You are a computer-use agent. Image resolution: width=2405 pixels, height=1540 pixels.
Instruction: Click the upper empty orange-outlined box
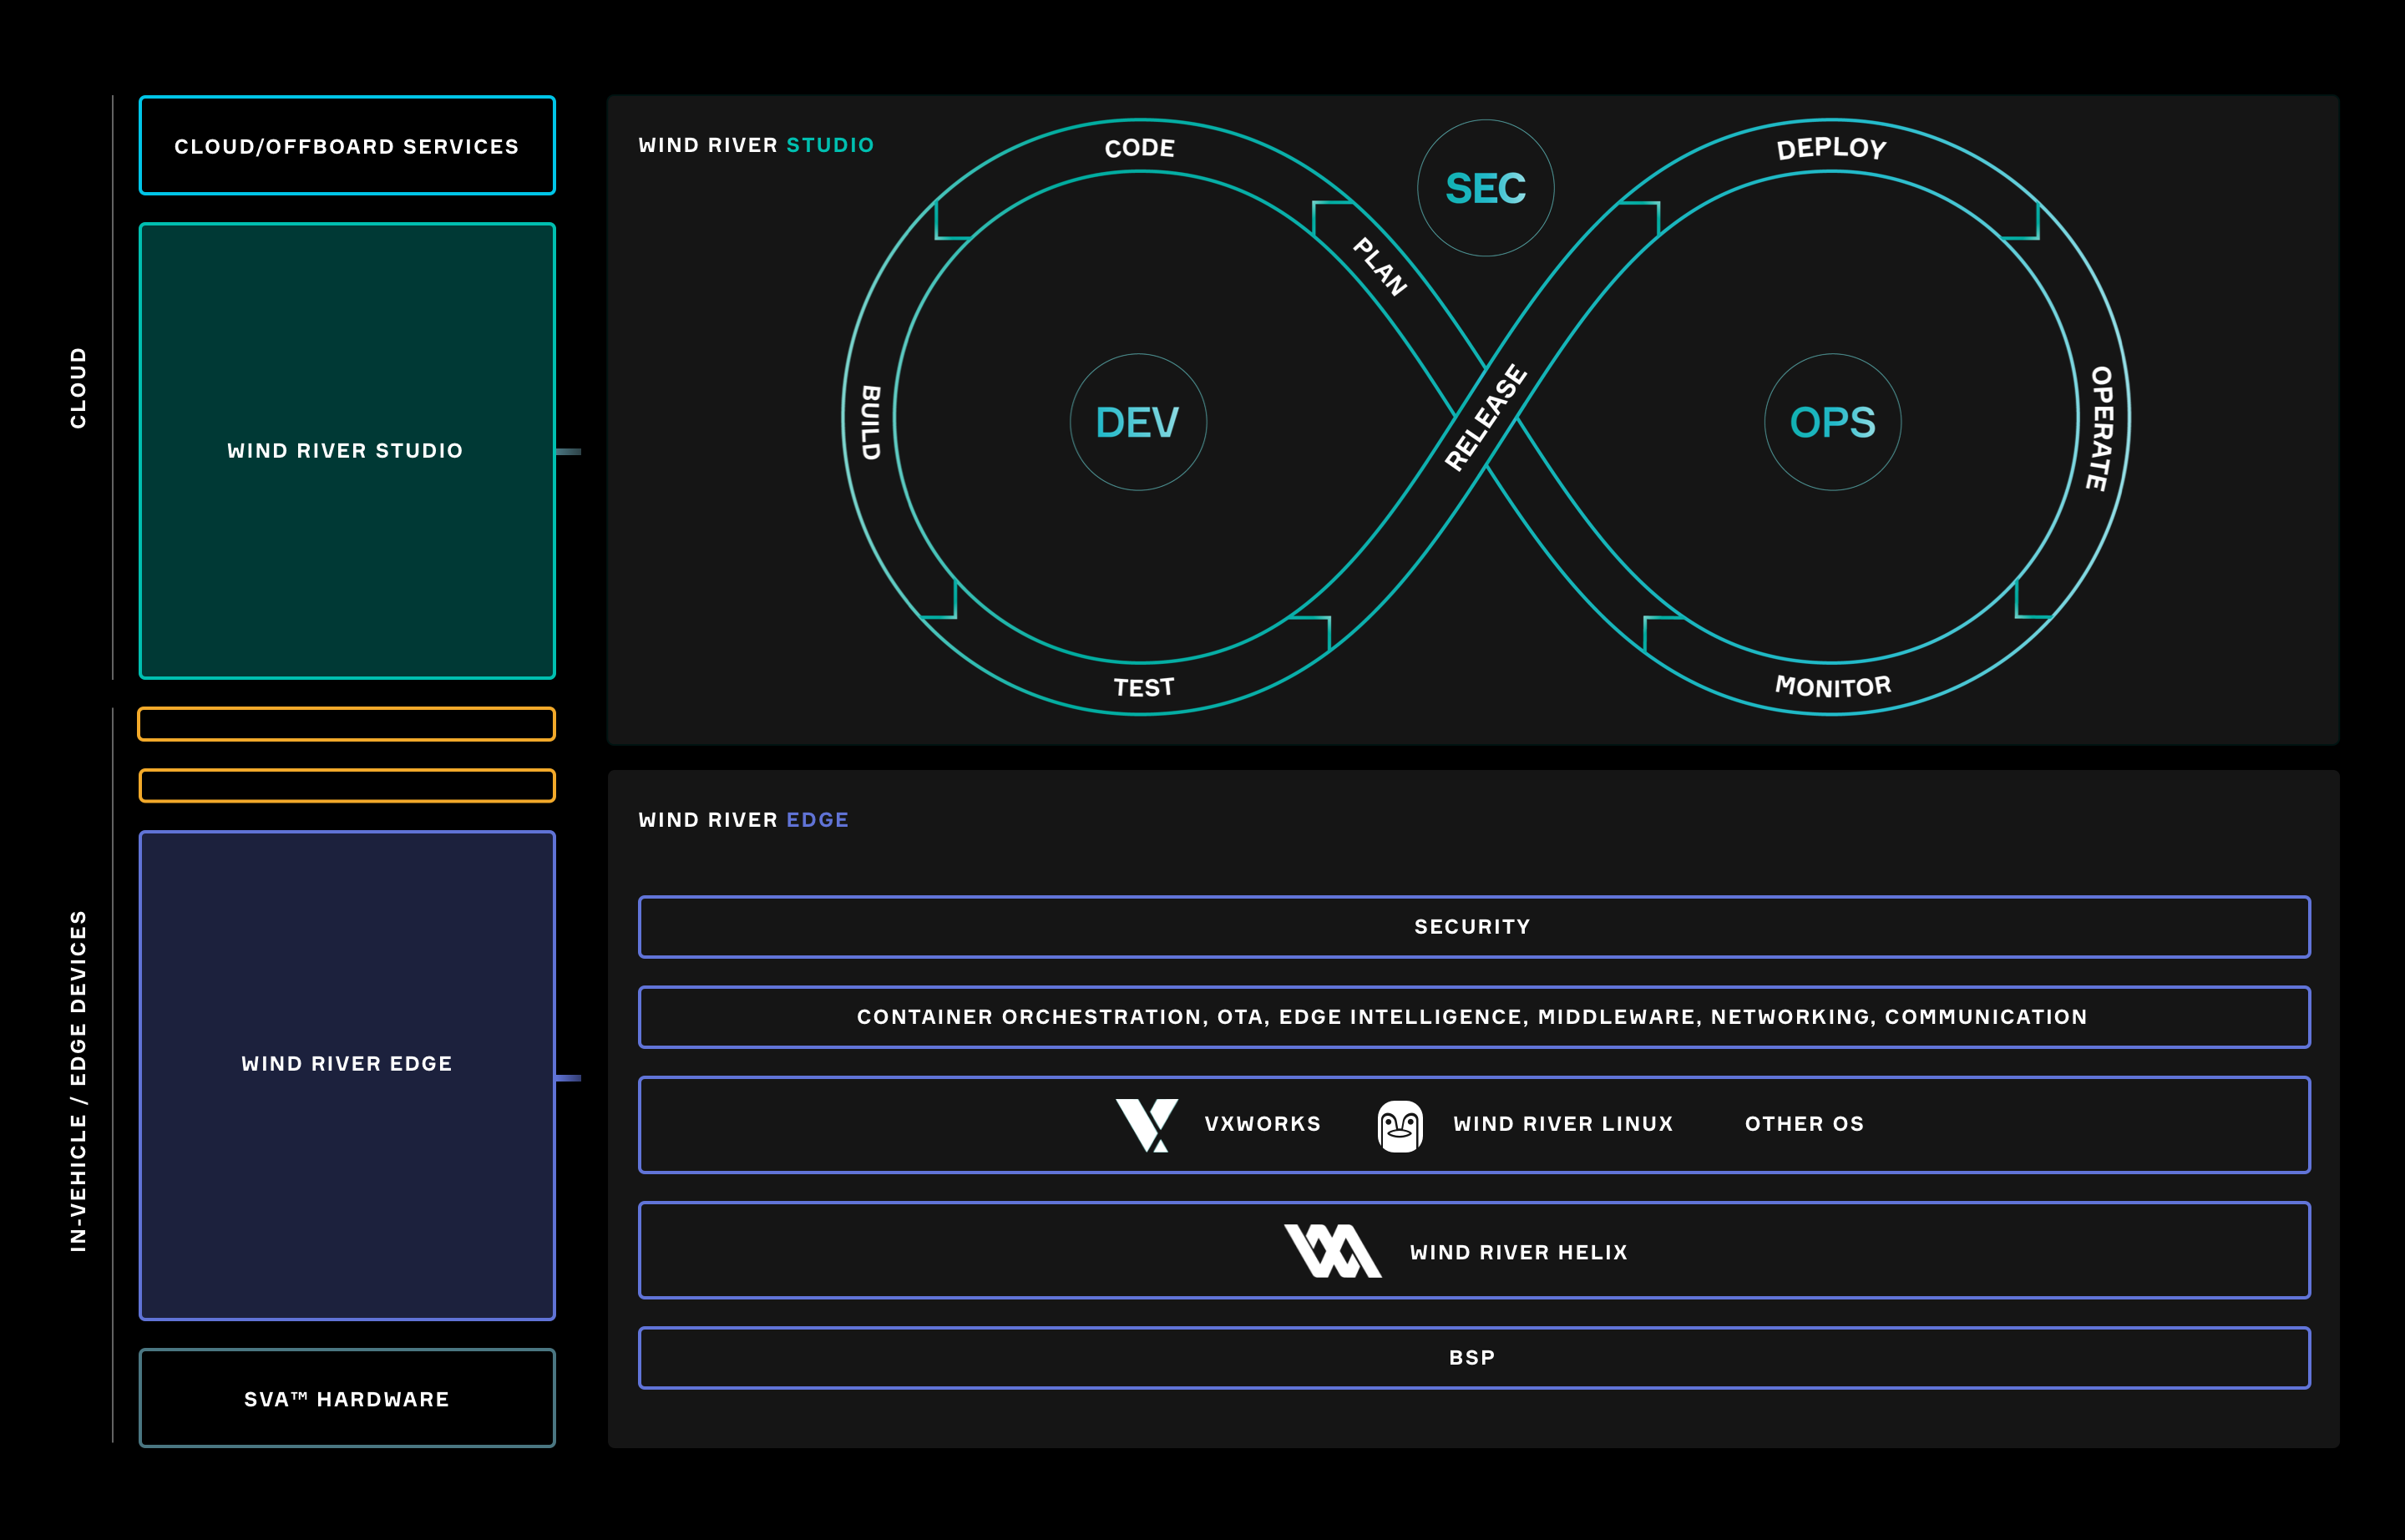pos(347,724)
